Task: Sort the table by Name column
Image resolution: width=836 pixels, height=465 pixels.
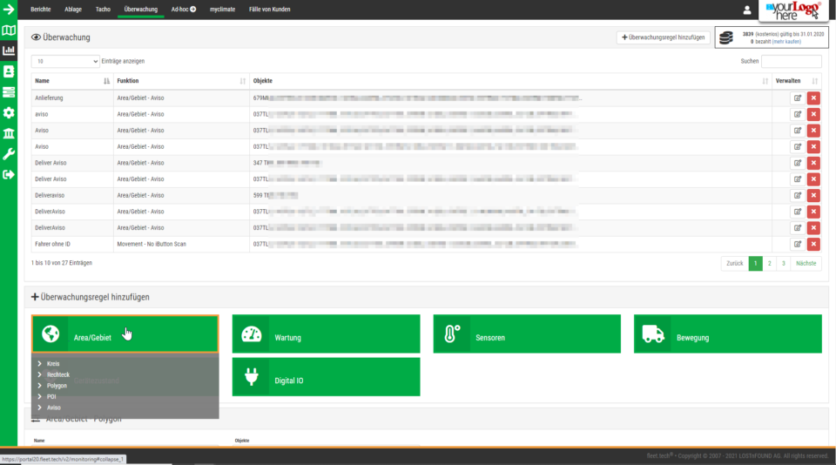Action: 71,80
